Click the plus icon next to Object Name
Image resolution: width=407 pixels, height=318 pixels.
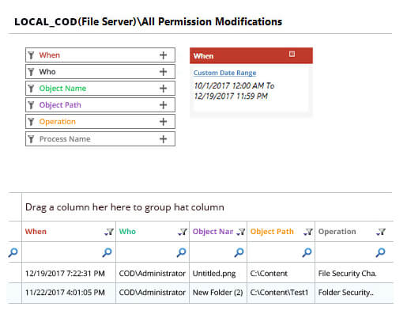pos(163,89)
